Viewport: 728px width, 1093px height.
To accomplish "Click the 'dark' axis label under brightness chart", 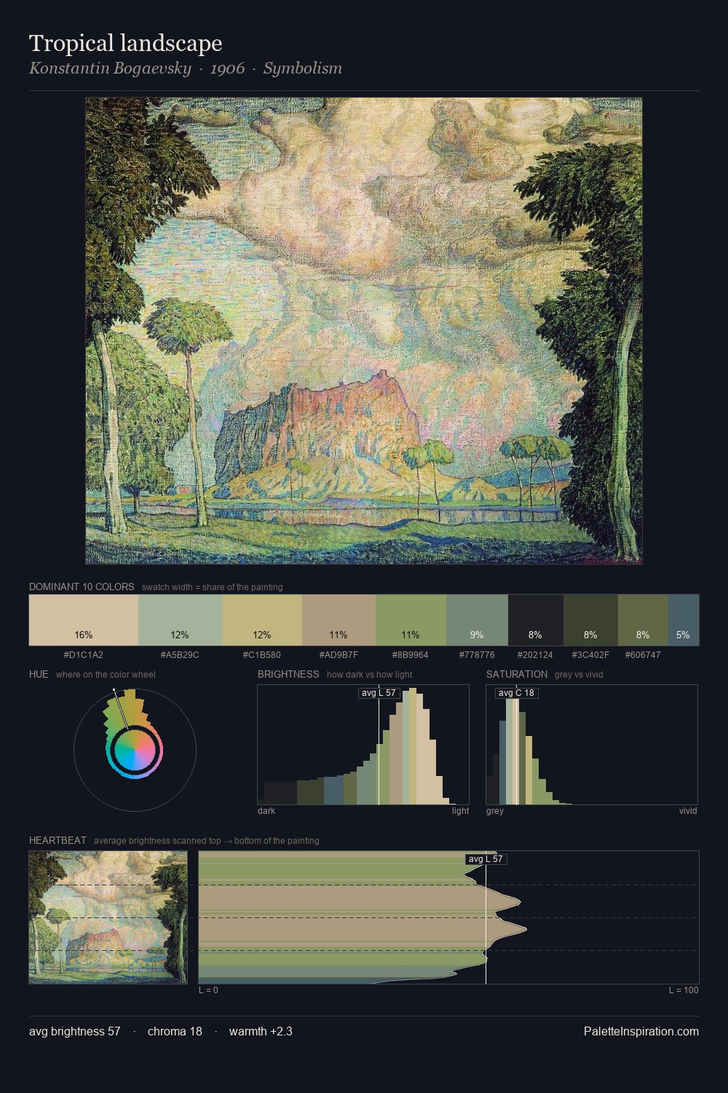I will tap(266, 811).
